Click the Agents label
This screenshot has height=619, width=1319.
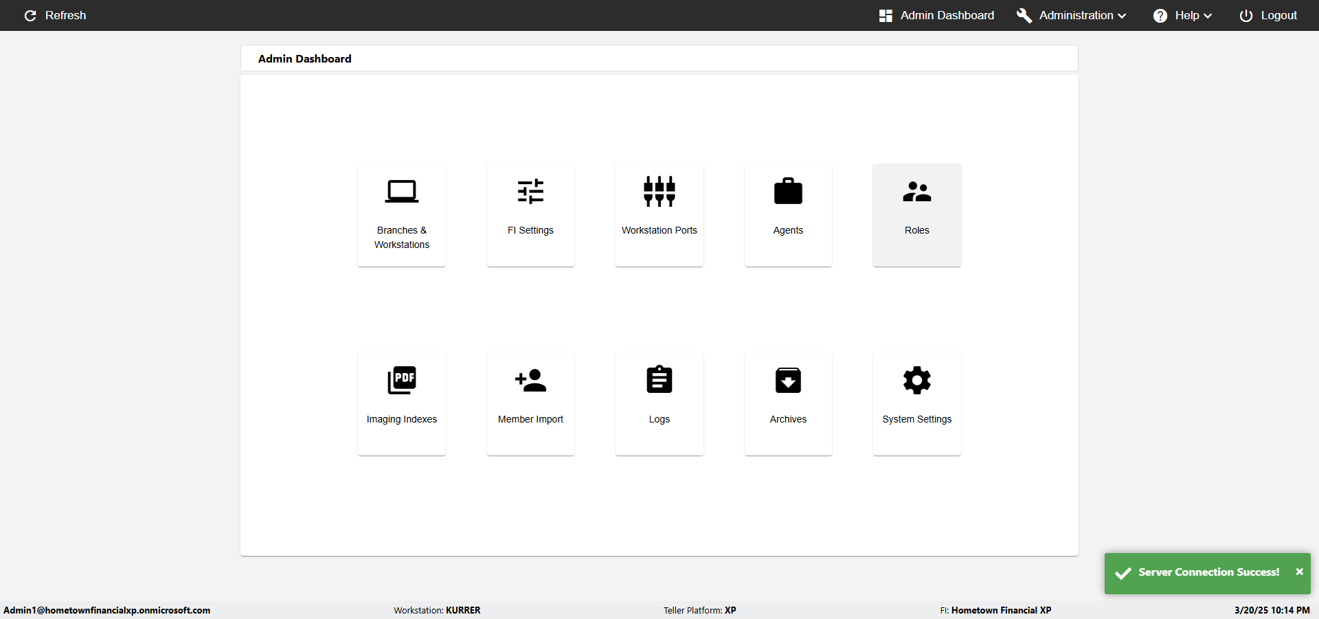coord(788,230)
